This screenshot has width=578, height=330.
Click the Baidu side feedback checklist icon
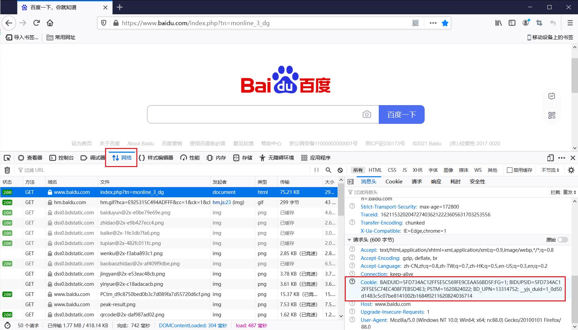click(551, 96)
